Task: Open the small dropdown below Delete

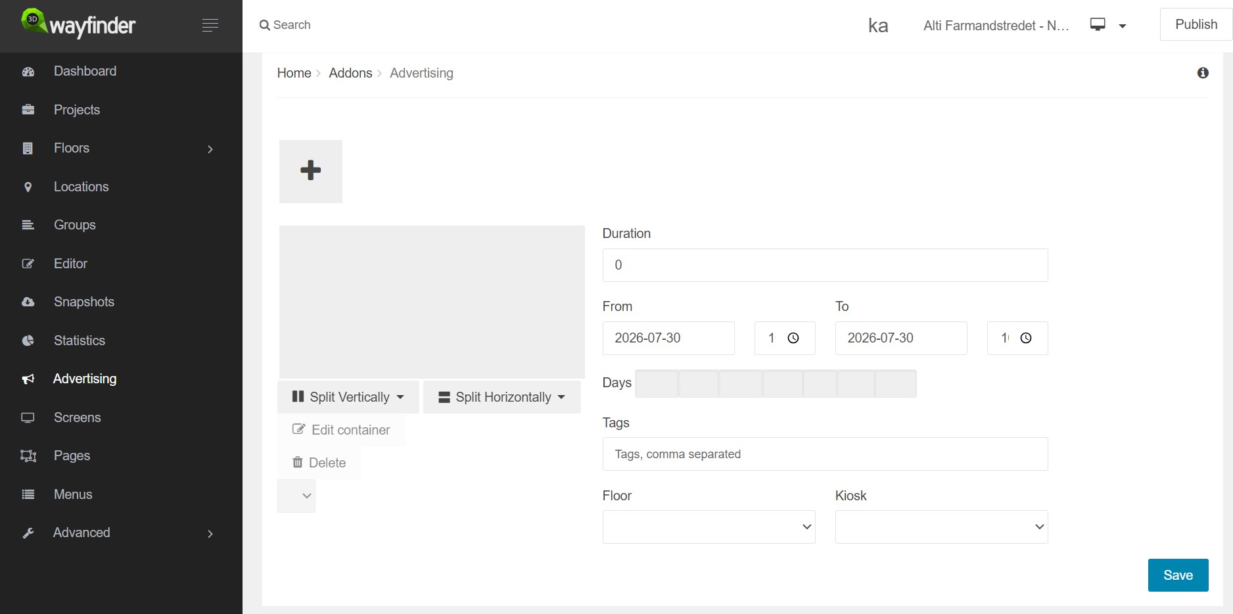Action: click(x=296, y=496)
